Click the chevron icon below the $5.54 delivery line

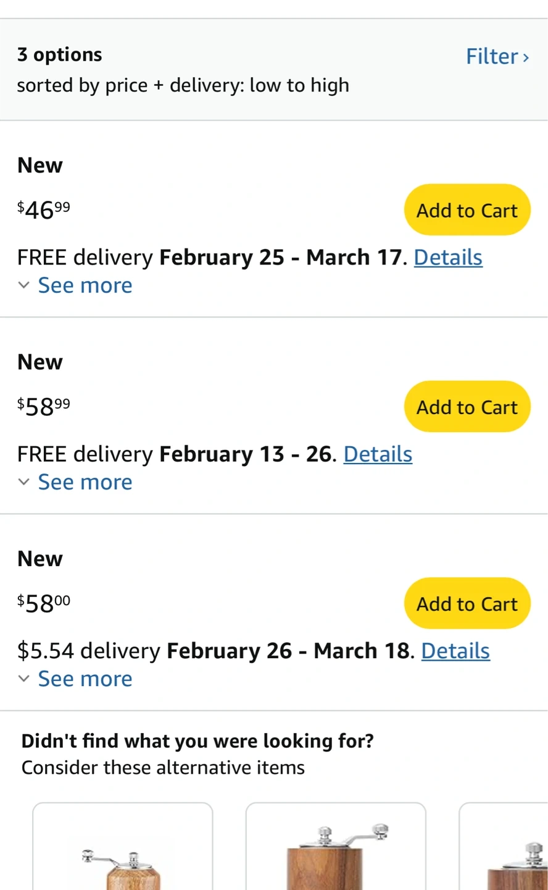[23, 679]
